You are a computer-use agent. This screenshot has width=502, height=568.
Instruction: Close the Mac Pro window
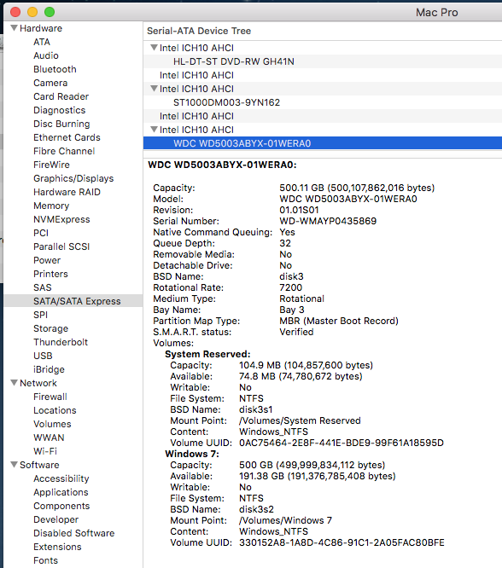[15, 12]
